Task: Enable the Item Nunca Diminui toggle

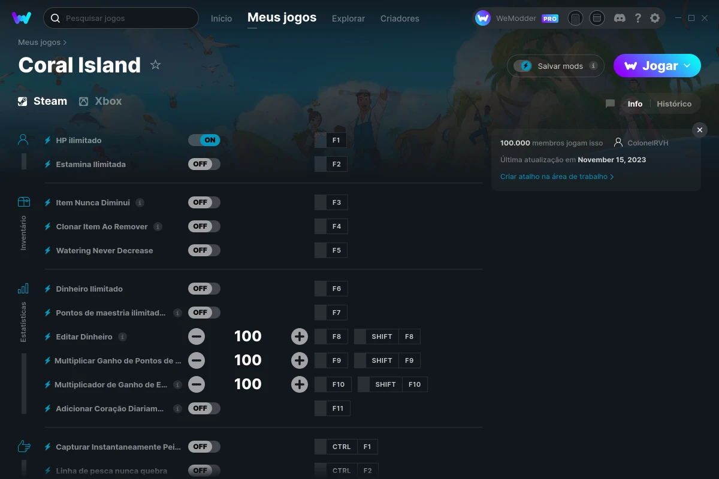Action: coord(204,202)
